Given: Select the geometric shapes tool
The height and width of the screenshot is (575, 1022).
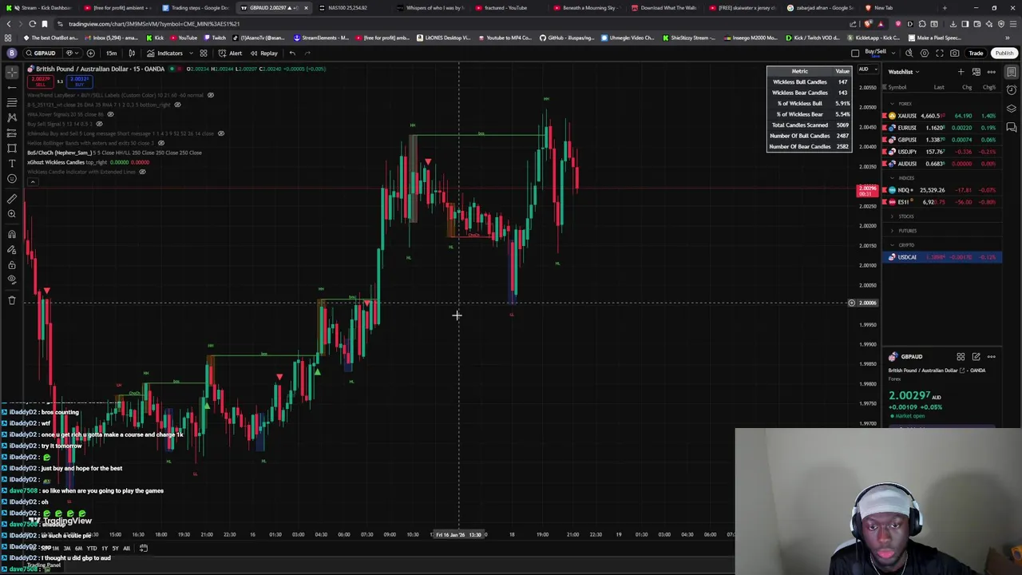Looking at the screenshot, I should tap(12, 149).
